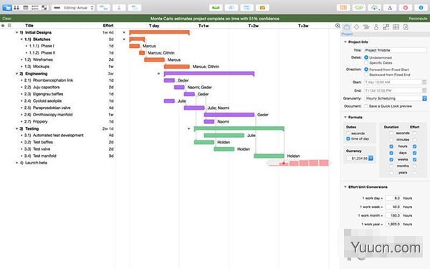Open the Resource view in the toolbar

tap(16, 8)
